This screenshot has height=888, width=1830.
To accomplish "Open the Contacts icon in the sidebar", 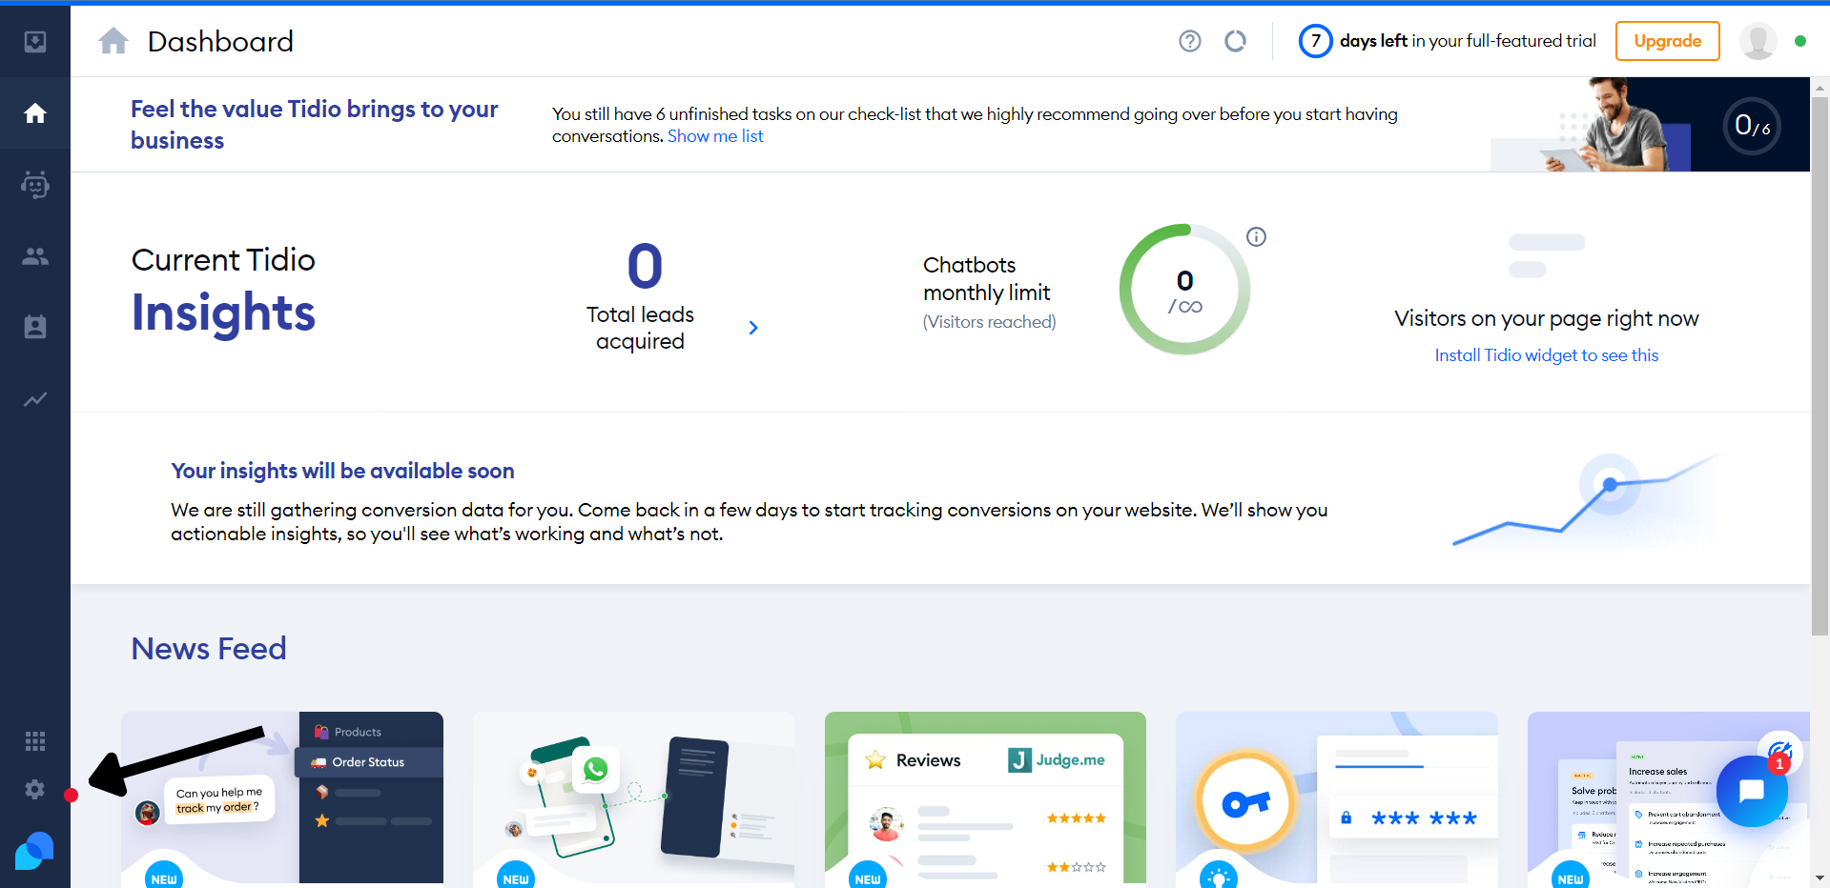I will (35, 327).
